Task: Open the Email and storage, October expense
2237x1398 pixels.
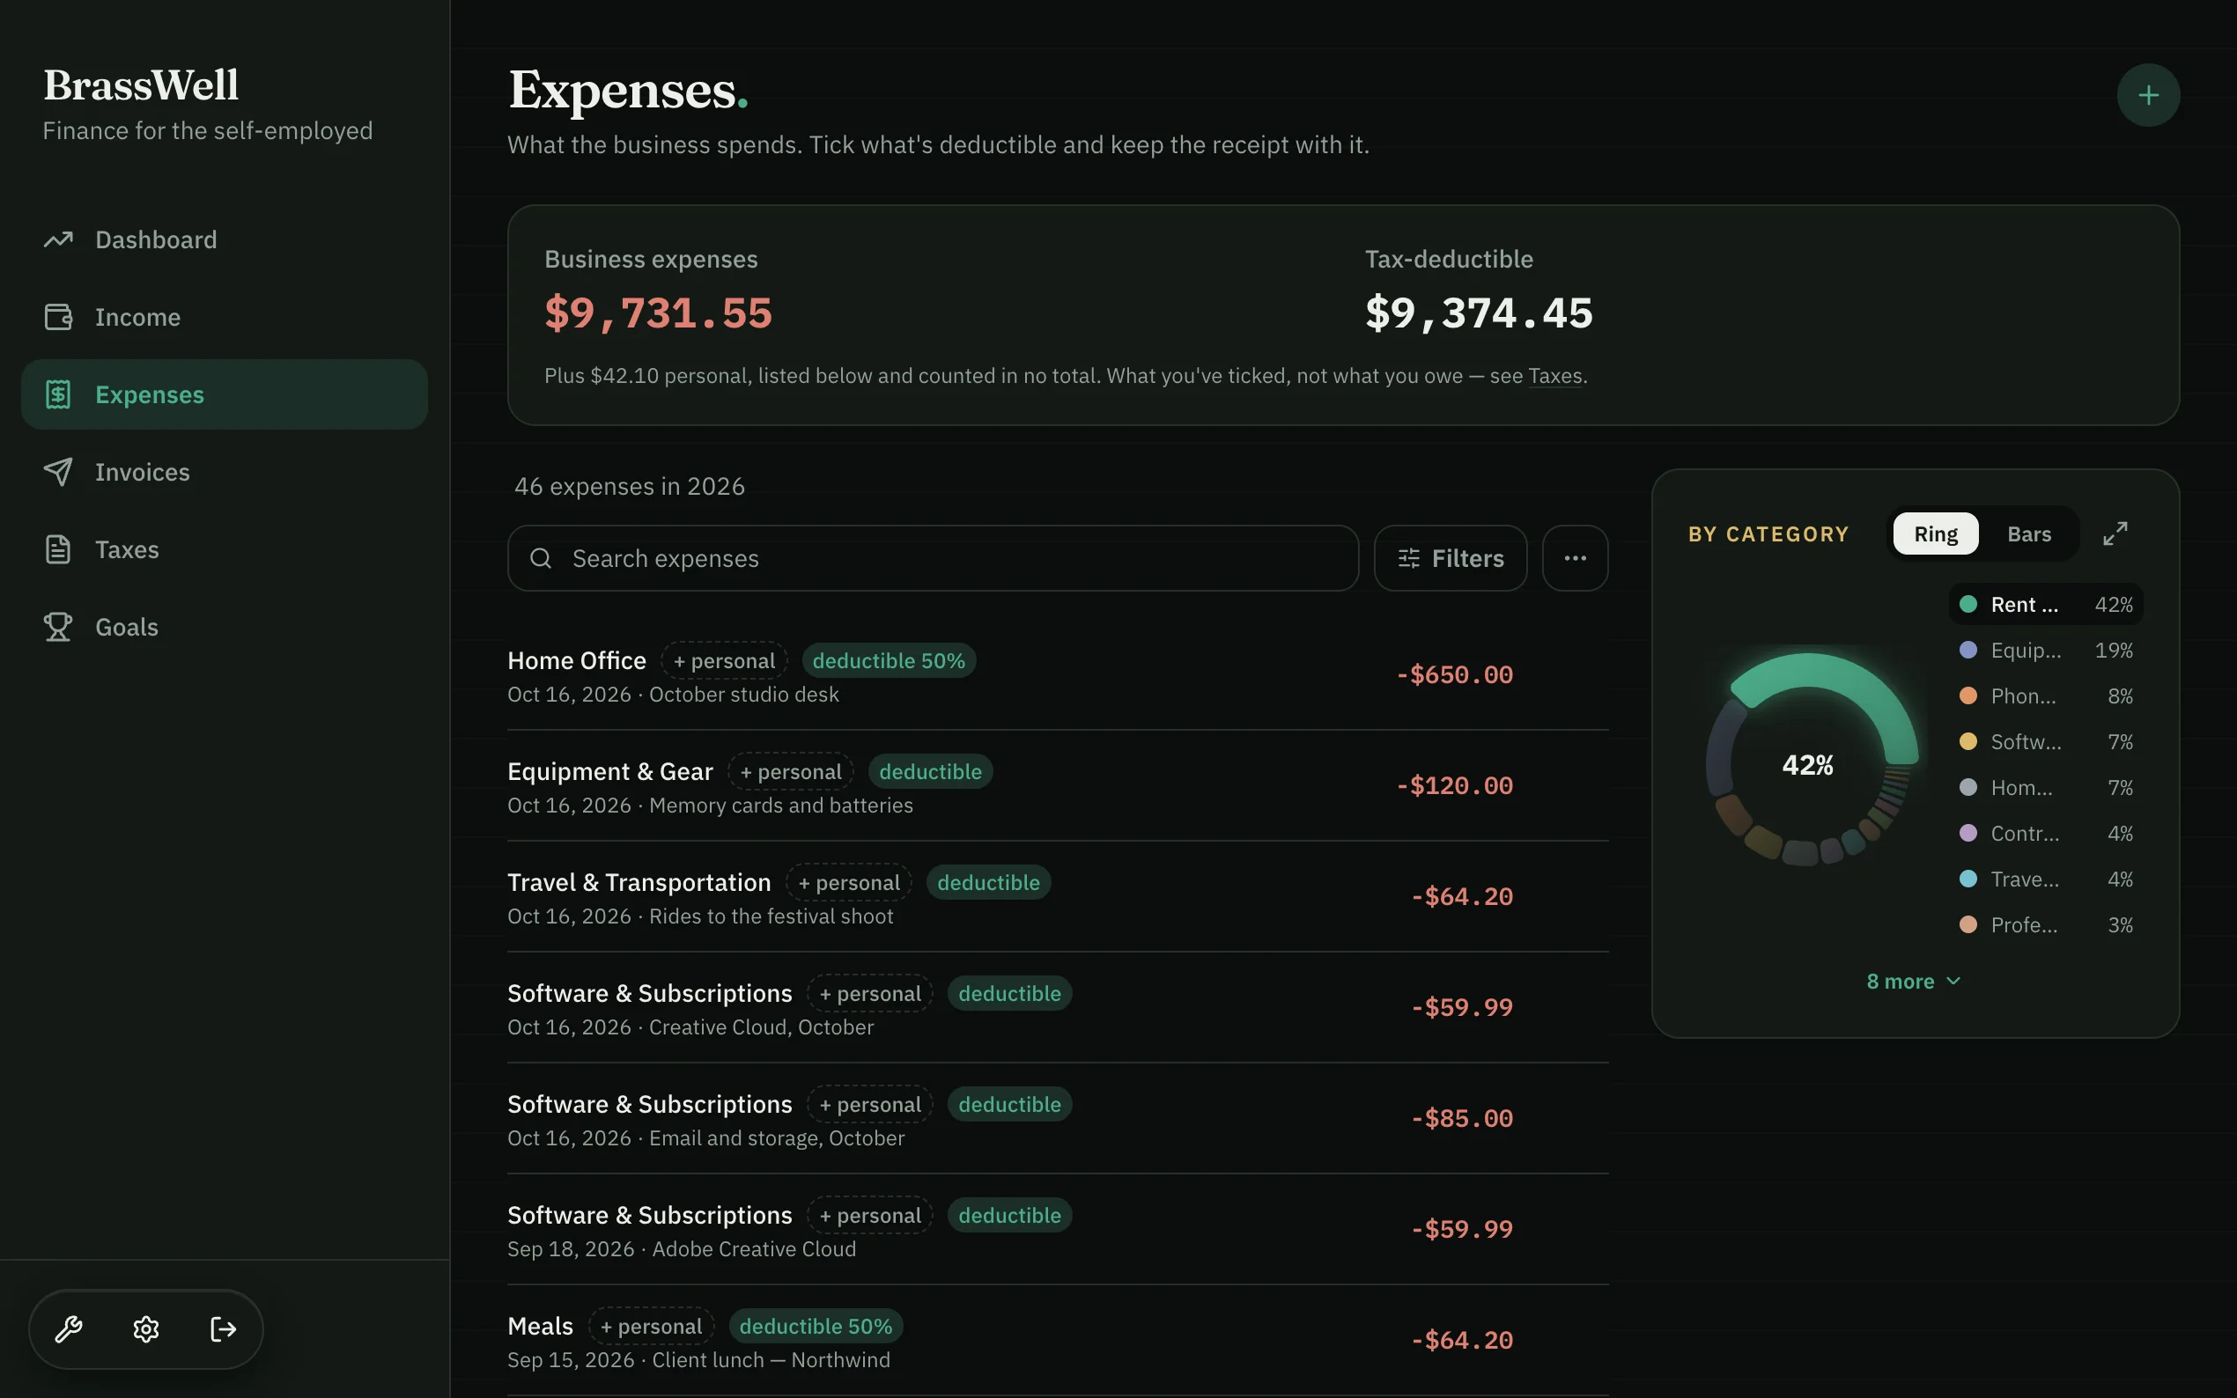Action: pos(1058,1119)
